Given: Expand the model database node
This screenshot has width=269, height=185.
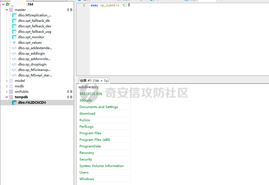Looking at the screenshot, I should pos(7,81).
